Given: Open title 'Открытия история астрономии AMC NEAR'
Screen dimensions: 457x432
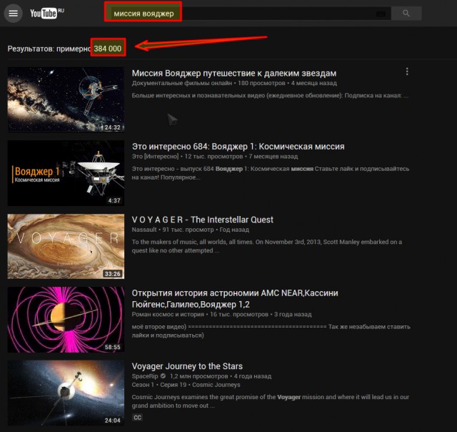Looking at the screenshot, I should (235, 293).
